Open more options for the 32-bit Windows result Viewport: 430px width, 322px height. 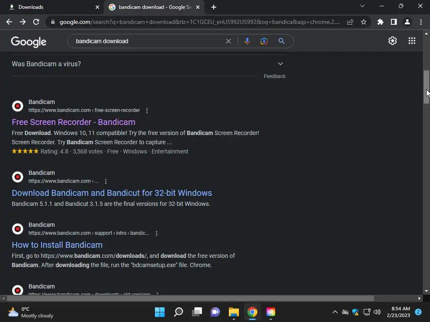pyautogui.click(x=106, y=181)
